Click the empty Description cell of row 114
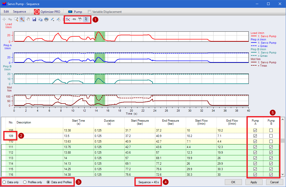The height and width of the screenshot is (187, 286). (39, 164)
